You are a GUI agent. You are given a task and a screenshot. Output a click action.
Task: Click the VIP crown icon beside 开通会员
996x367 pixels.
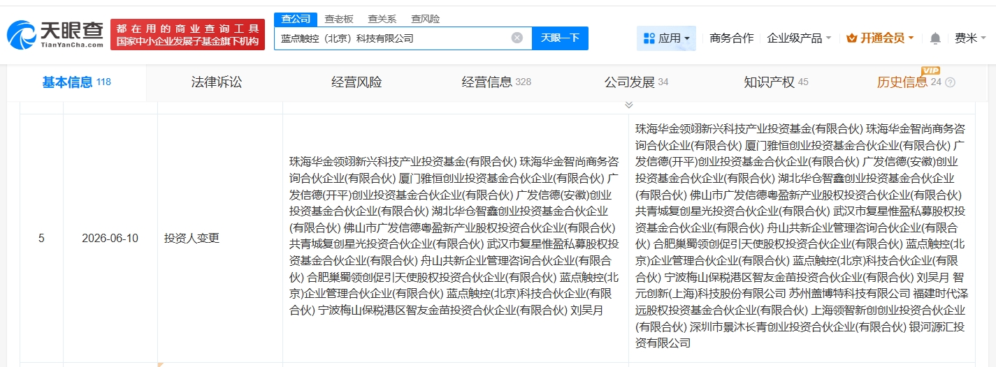851,38
